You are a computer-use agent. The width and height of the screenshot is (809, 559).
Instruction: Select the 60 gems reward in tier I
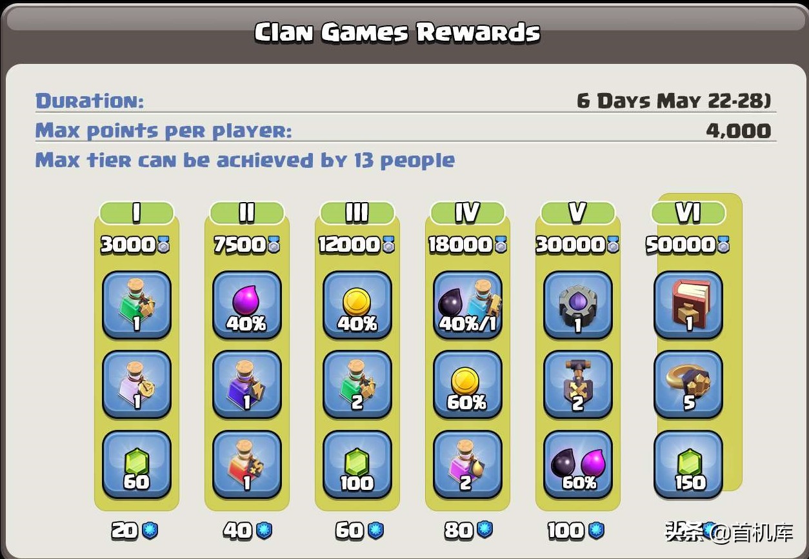point(137,465)
